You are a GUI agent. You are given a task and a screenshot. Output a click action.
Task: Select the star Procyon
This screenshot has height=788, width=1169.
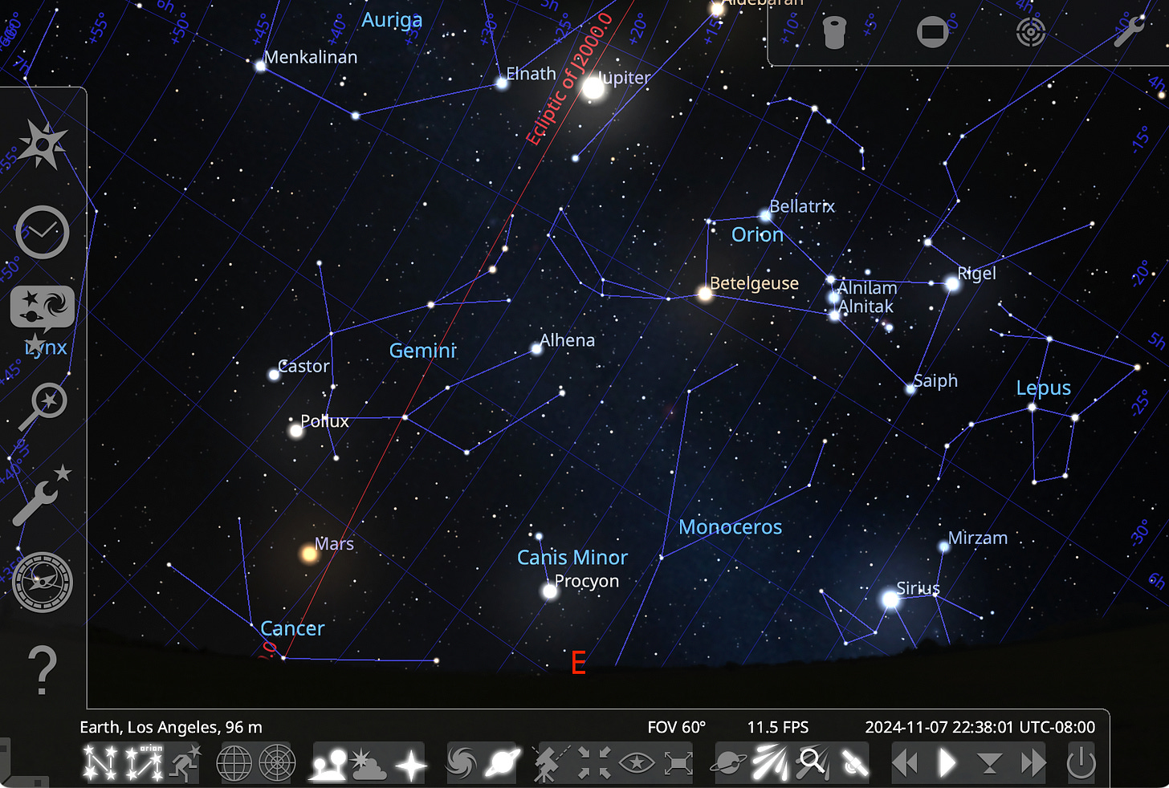tap(549, 591)
